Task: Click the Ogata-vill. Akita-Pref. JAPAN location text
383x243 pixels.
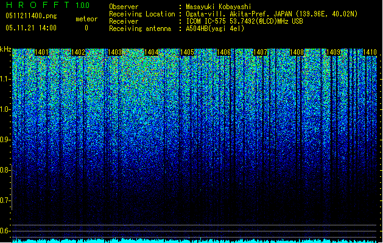Action: coord(272,14)
